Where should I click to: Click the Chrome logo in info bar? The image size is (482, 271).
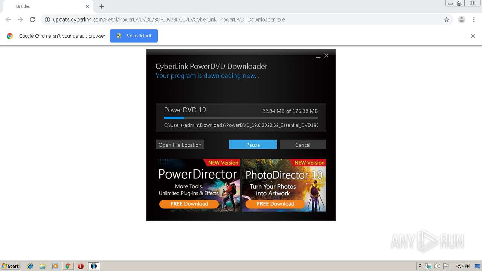point(10,36)
